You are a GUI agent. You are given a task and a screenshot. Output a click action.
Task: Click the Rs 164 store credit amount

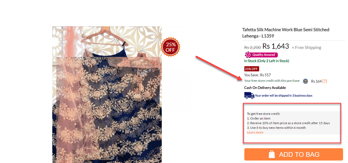316,81
